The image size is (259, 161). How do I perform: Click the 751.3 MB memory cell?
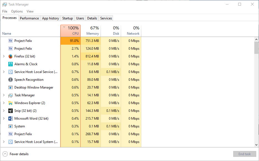click(x=91, y=41)
